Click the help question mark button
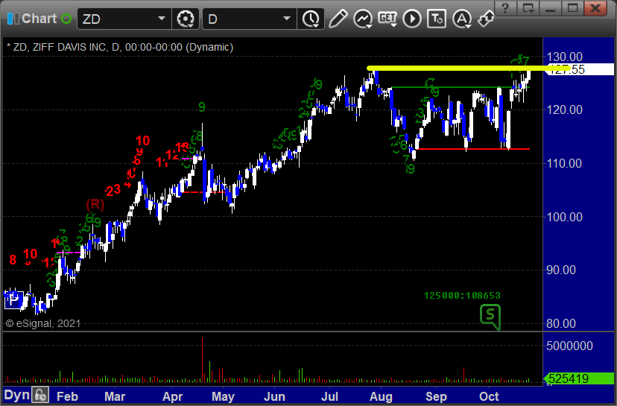The image size is (617, 406). [505, 8]
